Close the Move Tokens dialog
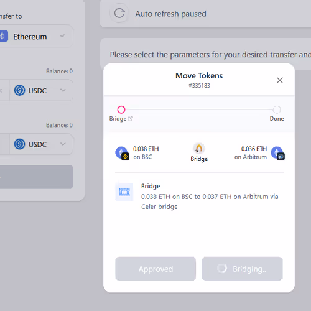 pyautogui.click(x=279, y=80)
